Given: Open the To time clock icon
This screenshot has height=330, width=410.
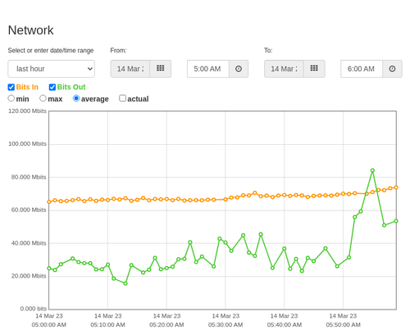Looking at the screenshot, I should click(x=392, y=69).
